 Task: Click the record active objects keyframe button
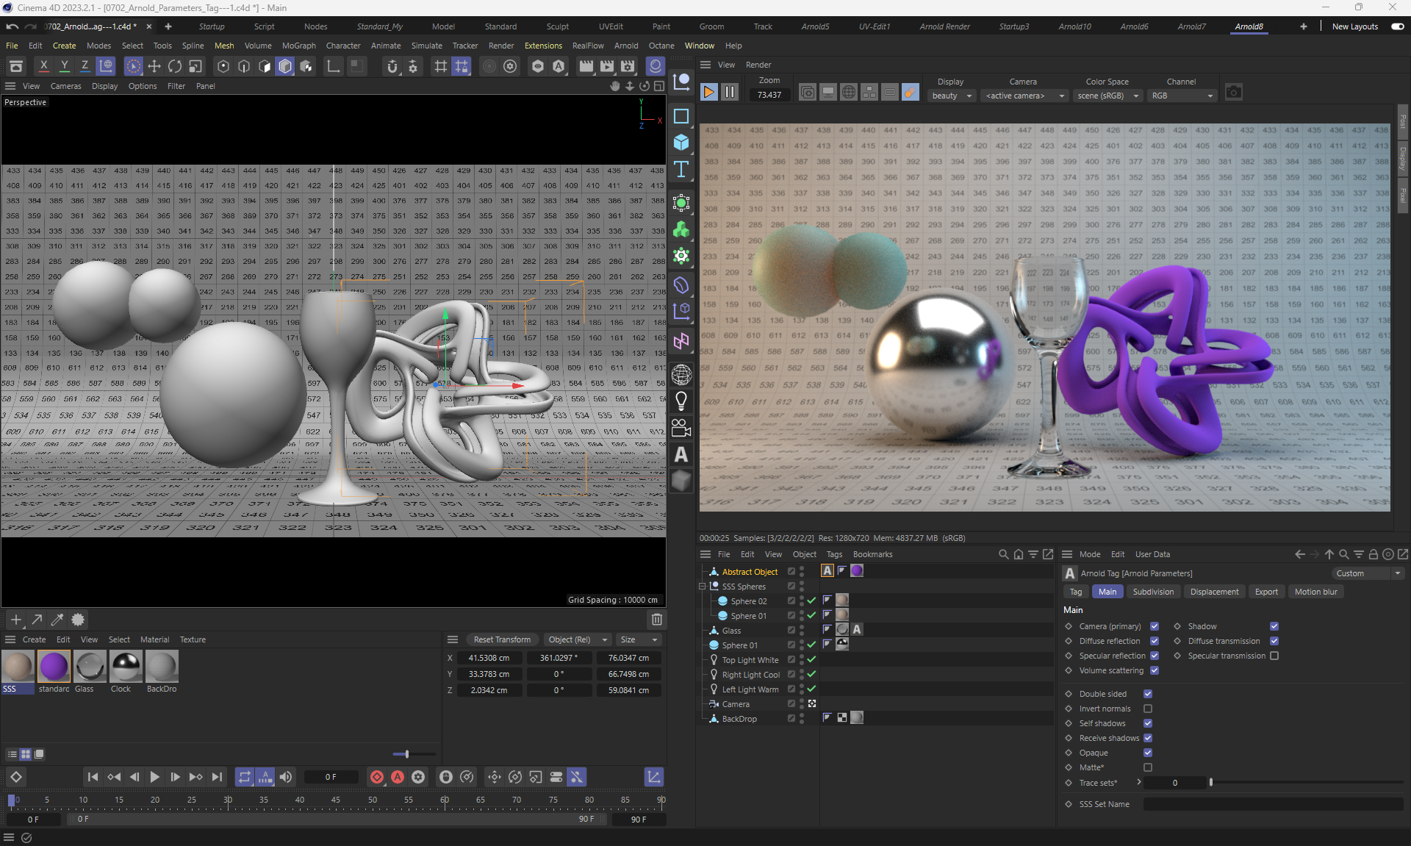(x=377, y=777)
